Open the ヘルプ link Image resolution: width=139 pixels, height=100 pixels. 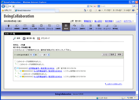(118, 21)
